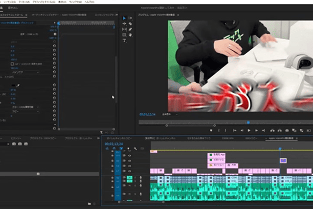
Task: Select the Pen tool
Action: [x=130, y=29]
